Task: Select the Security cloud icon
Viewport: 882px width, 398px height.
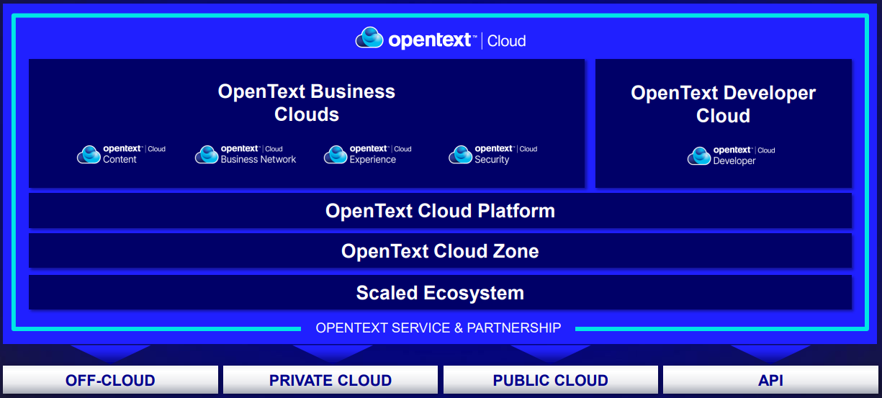Action: pyautogui.click(x=460, y=154)
